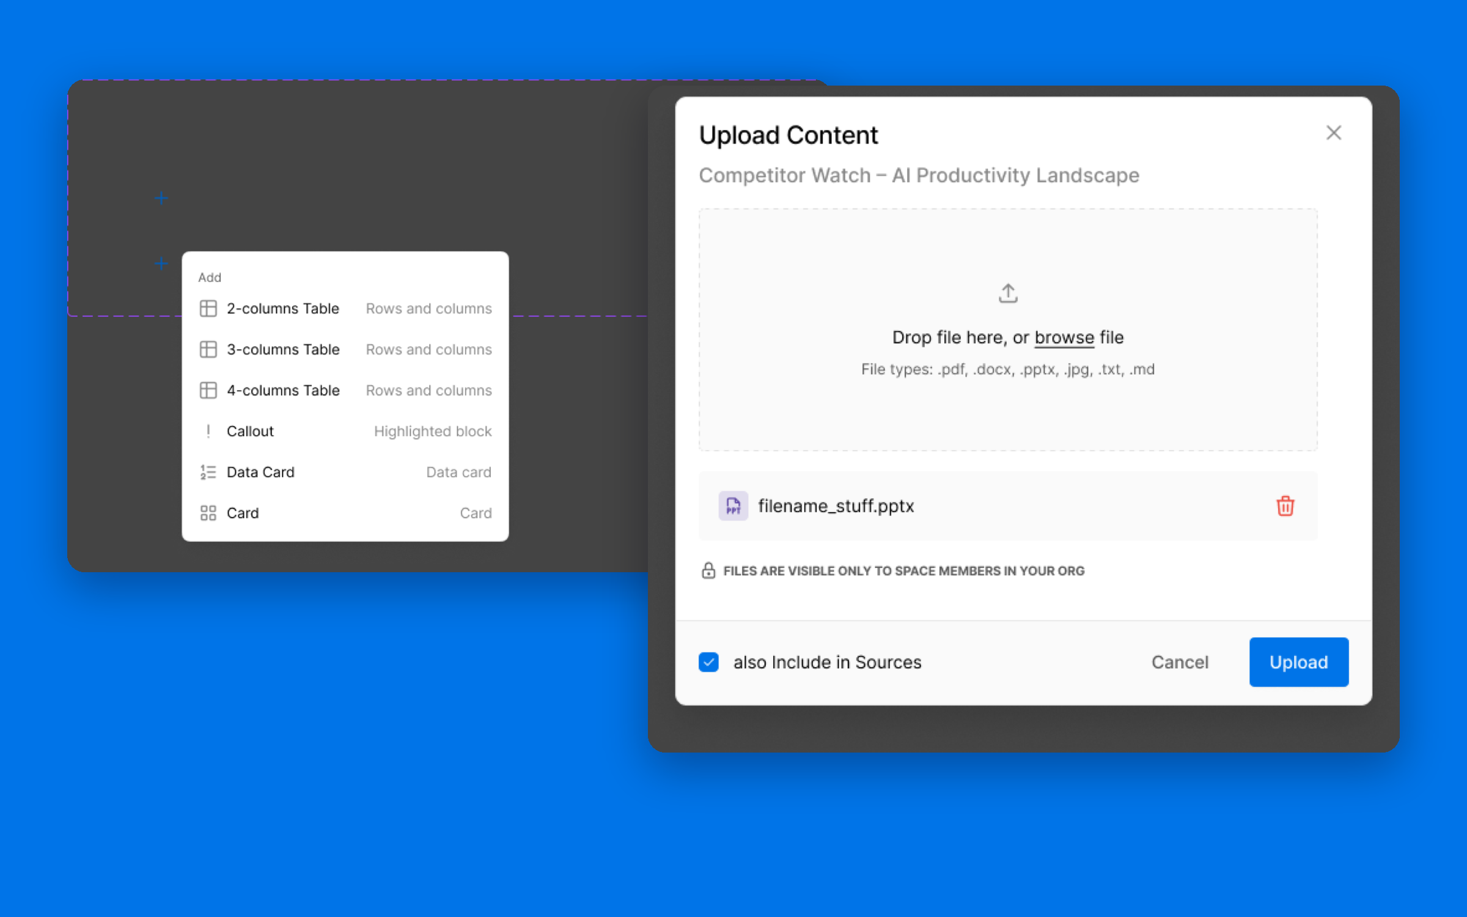
Task: Click the 4-columns Table grid icon
Action: click(x=208, y=390)
